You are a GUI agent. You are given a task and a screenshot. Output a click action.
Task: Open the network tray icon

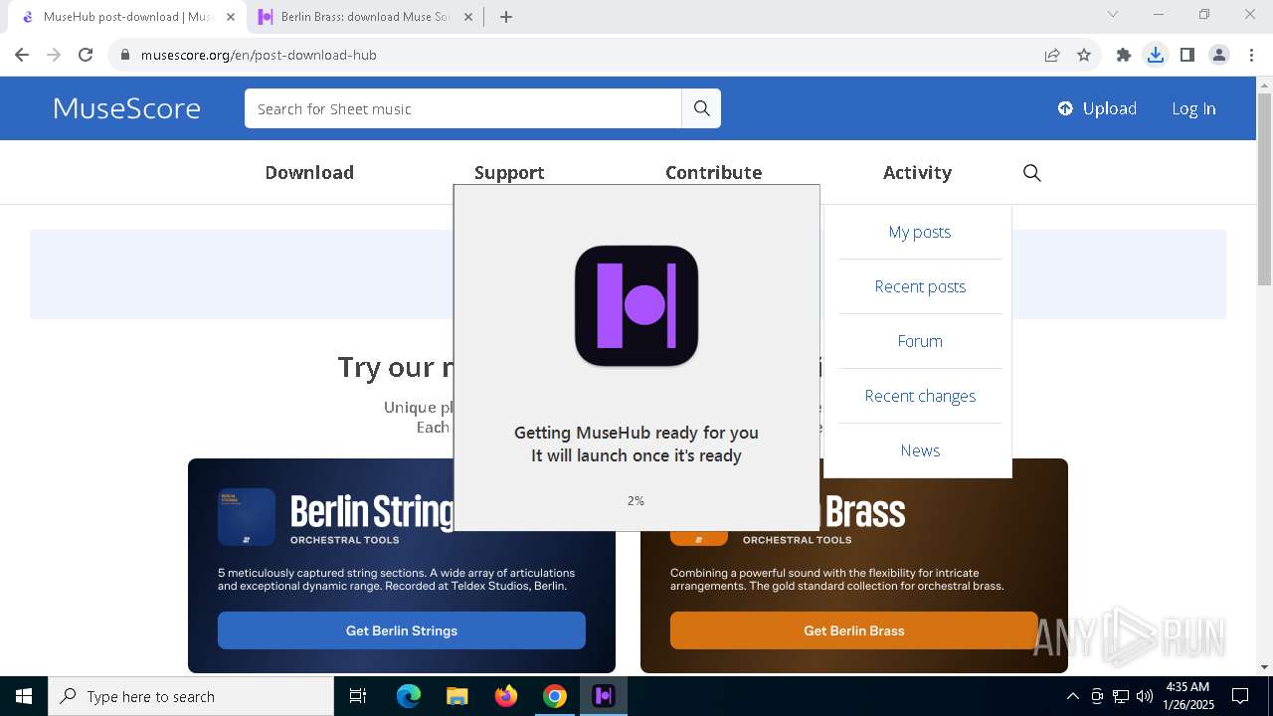point(1121,696)
